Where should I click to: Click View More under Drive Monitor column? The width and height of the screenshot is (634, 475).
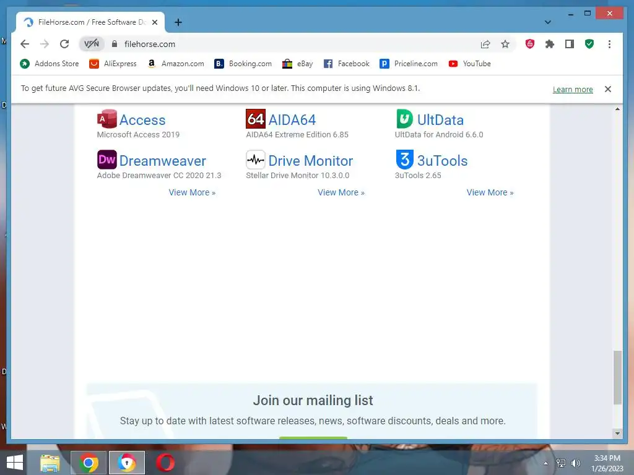click(x=341, y=192)
